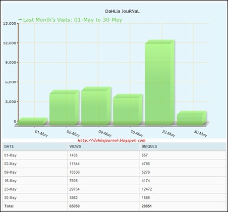The height and width of the screenshot is (212, 228).
Task: Select the small 30-May bar
Action: (x=192, y=118)
